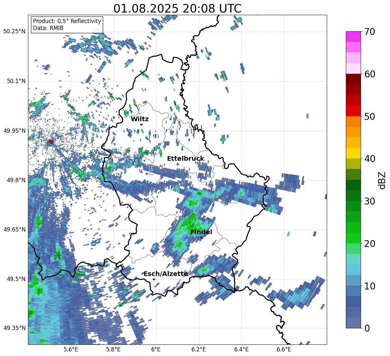Click the cross marker at Esch/Alzette
390x356 pixels.
[x=154, y=279]
